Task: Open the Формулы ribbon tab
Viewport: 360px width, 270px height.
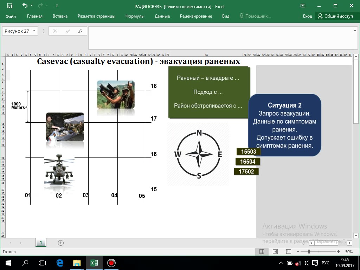Action: [x=135, y=16]
